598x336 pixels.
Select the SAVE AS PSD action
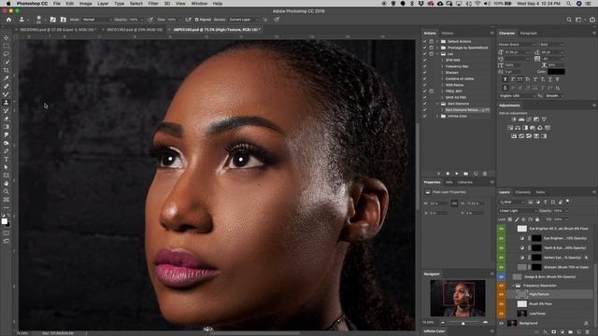point(455,97)
